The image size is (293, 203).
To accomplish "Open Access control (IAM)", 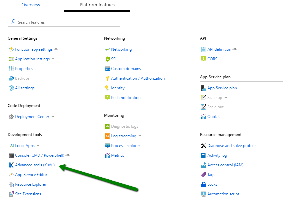I will click(x=225, y=165).
